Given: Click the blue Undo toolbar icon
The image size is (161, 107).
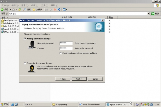Looking at the screenshot, I should [59, 10].
